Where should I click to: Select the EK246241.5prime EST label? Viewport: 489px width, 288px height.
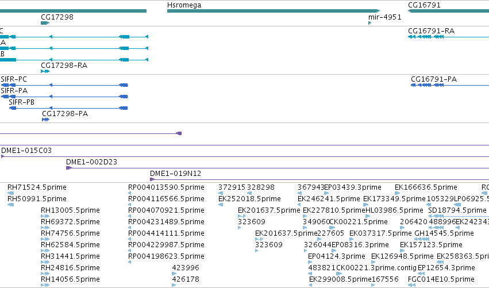(329, 199)
